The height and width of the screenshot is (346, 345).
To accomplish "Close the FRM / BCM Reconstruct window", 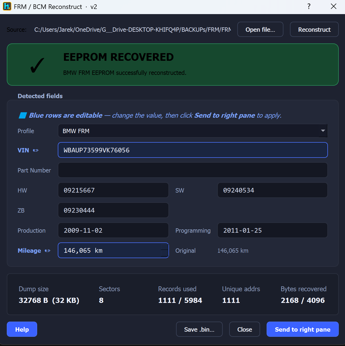I will pos(334,7).
